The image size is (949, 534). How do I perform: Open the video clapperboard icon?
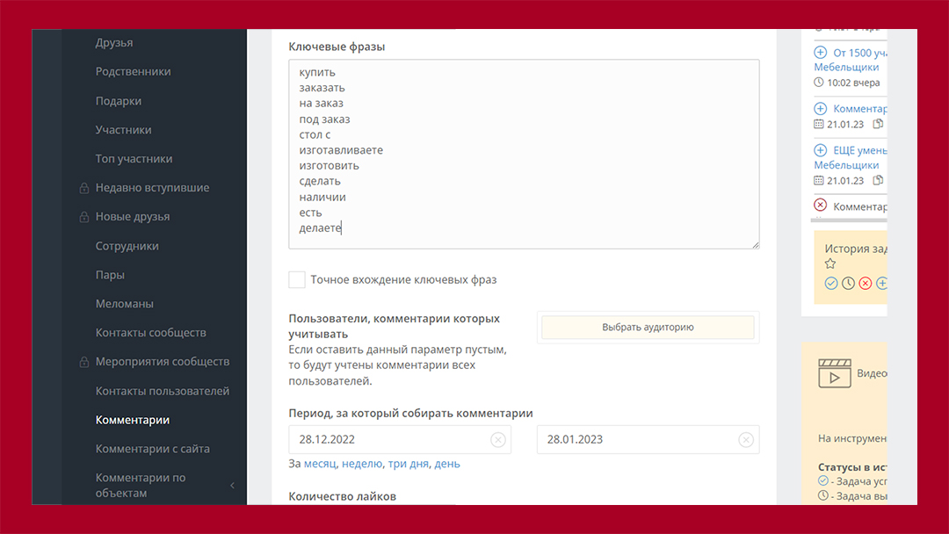(835, 373)
